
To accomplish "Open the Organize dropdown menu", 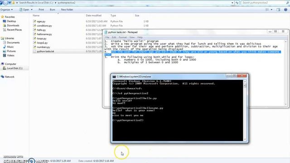I will pos(6,10).
